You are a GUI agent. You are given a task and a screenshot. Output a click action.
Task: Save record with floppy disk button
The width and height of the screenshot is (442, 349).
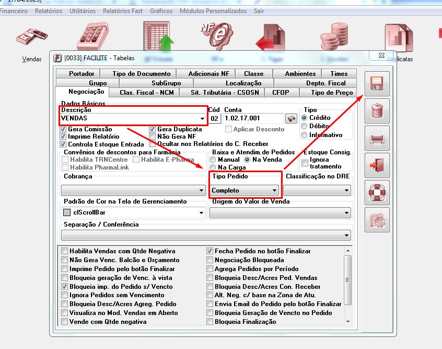[377, 84]
